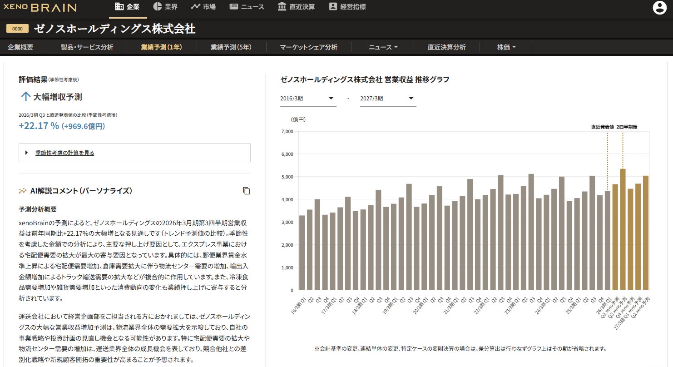673x367 pixels.
Task: Switch to the 業績予測(5年) tab
Action: 231,47
